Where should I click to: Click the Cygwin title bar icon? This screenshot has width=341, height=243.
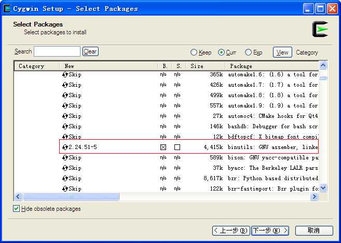point(7,9)
